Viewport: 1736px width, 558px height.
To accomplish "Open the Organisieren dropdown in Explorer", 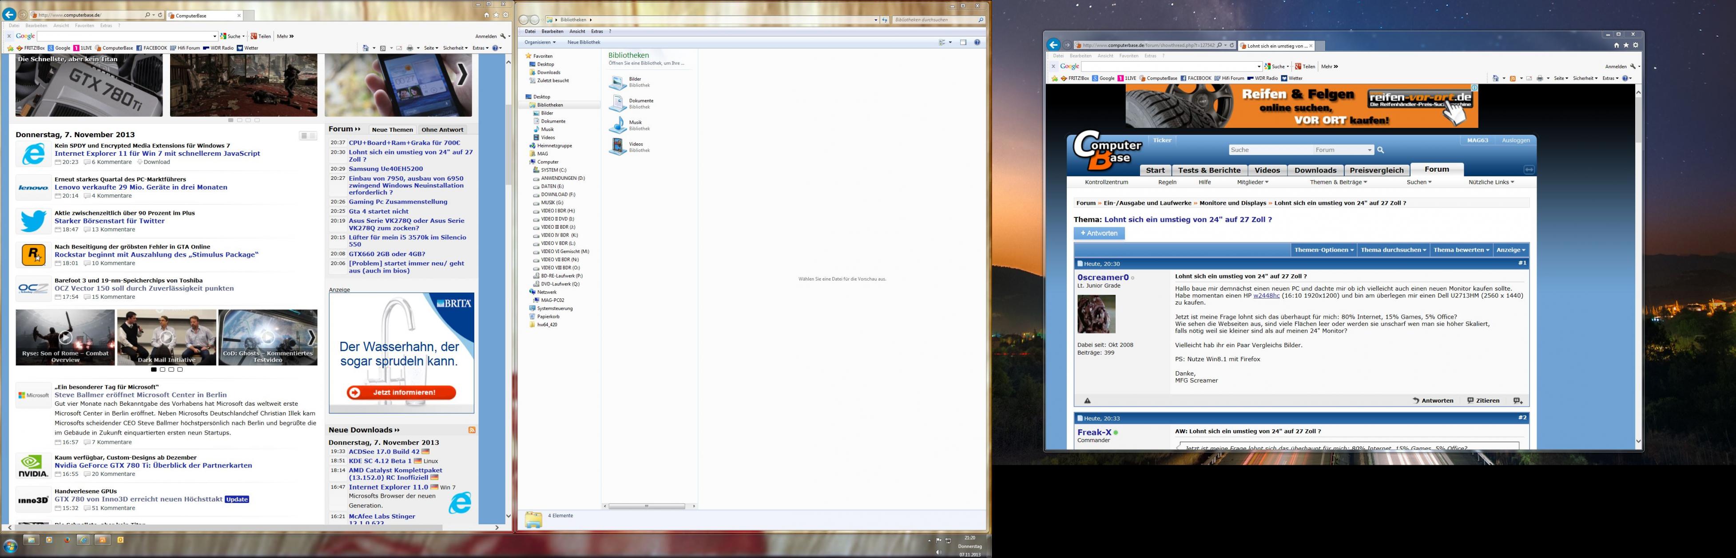I will point(540,43).
